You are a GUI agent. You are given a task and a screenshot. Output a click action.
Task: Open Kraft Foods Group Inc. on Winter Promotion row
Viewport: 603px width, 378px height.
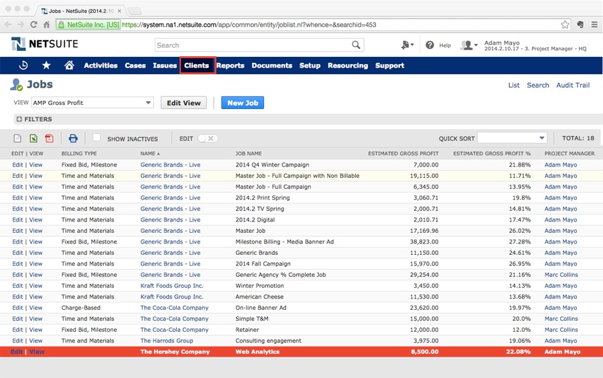[172, 286]
